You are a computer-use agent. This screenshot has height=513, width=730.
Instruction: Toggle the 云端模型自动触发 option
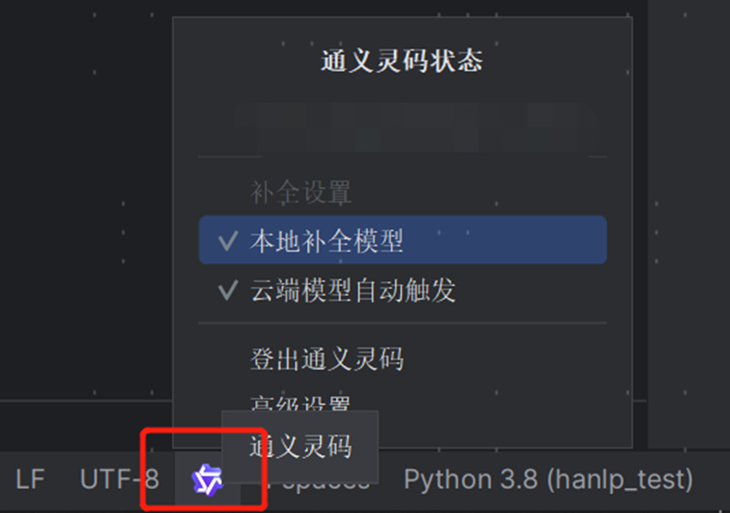pos(403,291)
